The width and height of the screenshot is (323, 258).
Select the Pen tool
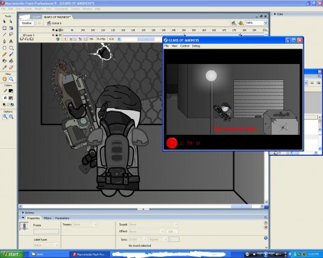coord(4,41)
